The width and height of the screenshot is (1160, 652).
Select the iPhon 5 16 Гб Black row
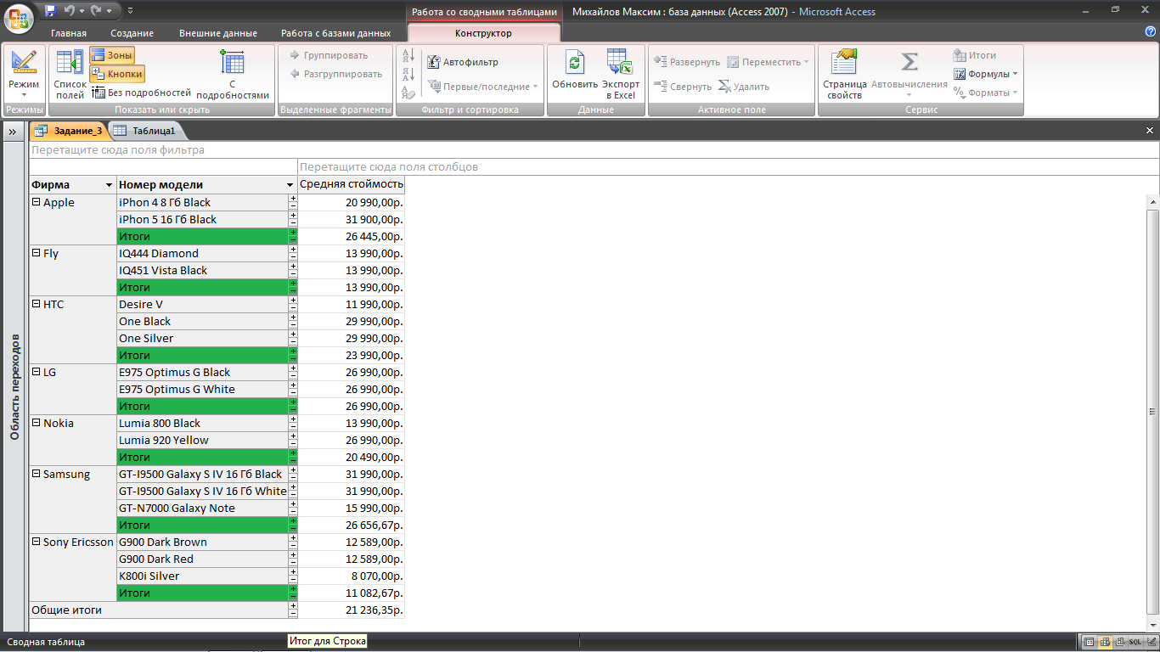[x=203, y=219]
